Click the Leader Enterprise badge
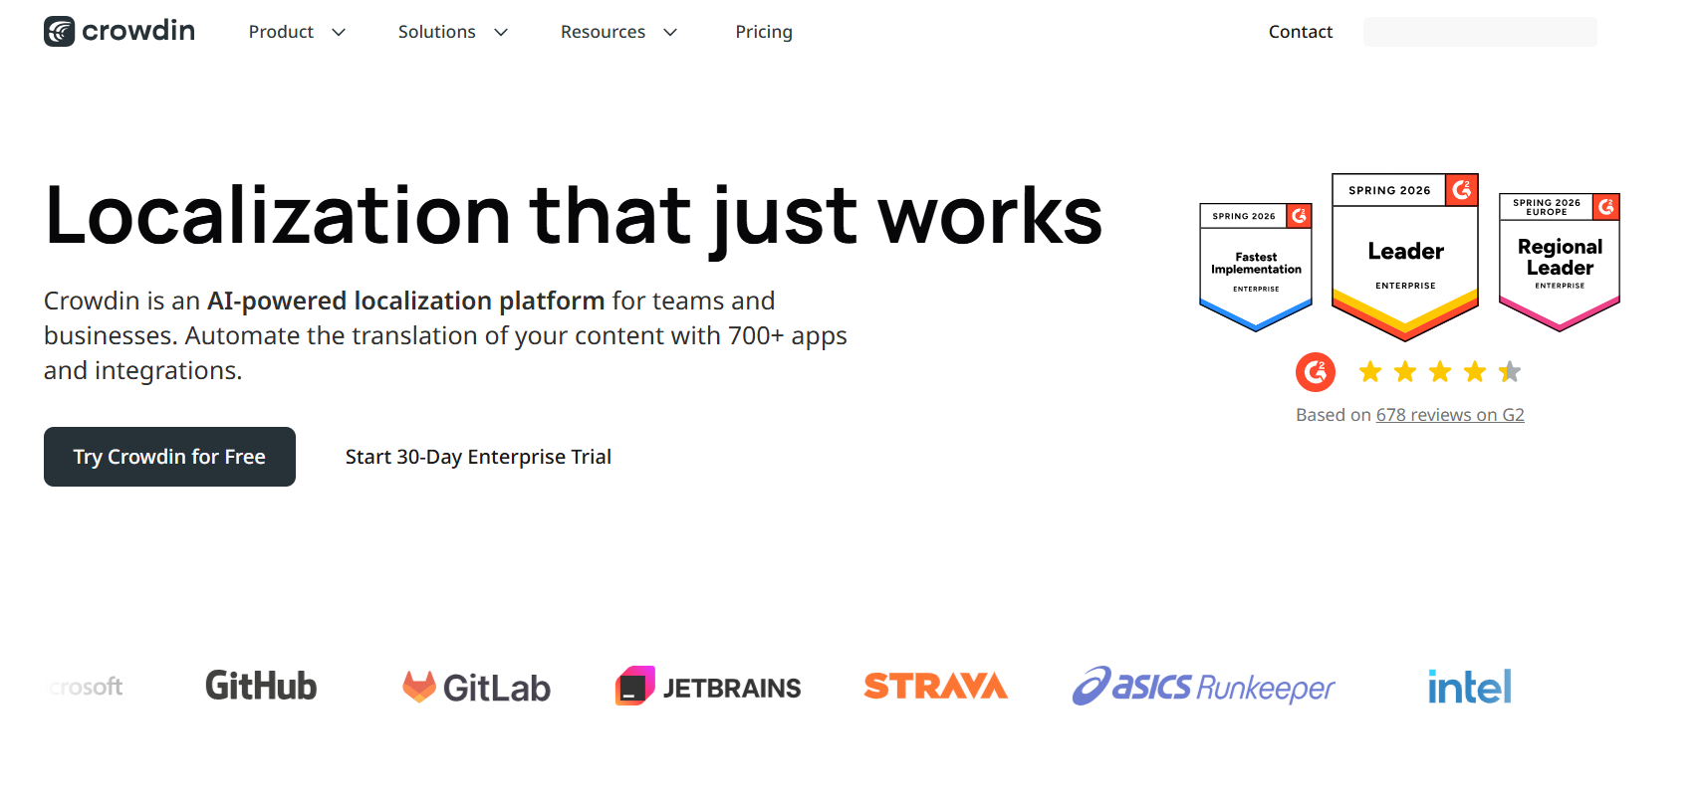The image size is (1706, 807). coord(1405,258)
